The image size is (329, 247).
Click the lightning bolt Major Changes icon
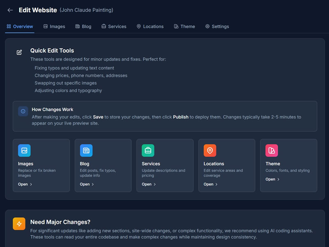(x=19, y=224)
